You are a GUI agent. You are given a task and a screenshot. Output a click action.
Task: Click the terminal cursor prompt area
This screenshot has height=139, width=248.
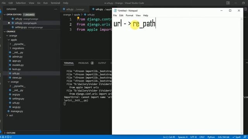pyautogui.click(x=65, y=103)
